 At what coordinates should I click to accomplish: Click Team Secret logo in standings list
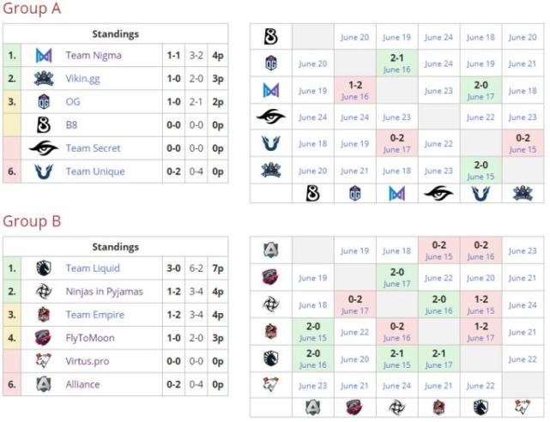(44, 148)
